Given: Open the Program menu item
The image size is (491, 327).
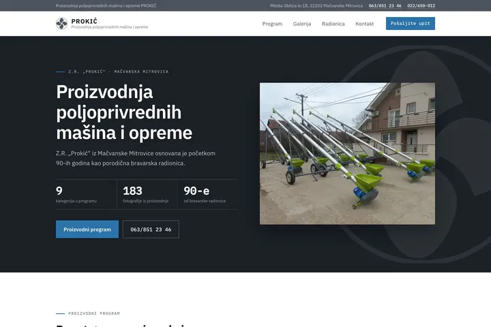Looking at the screenshot, I should click(272, 24).
